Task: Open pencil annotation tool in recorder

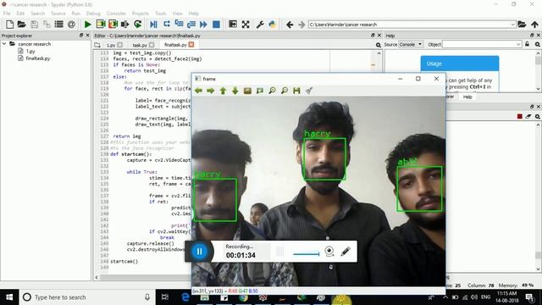Action: (x=346, y=251)
